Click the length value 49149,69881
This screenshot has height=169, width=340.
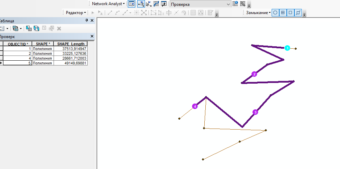tap(75, 63)
